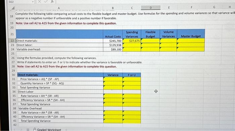Click the Variable Overhead label in row 38
This screenshot has width=235, height=131.
(x=30, y=108)
